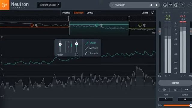This screenshot has height=108, width=192.
Task: Open undo history clock icon
Action: [165, 5]
